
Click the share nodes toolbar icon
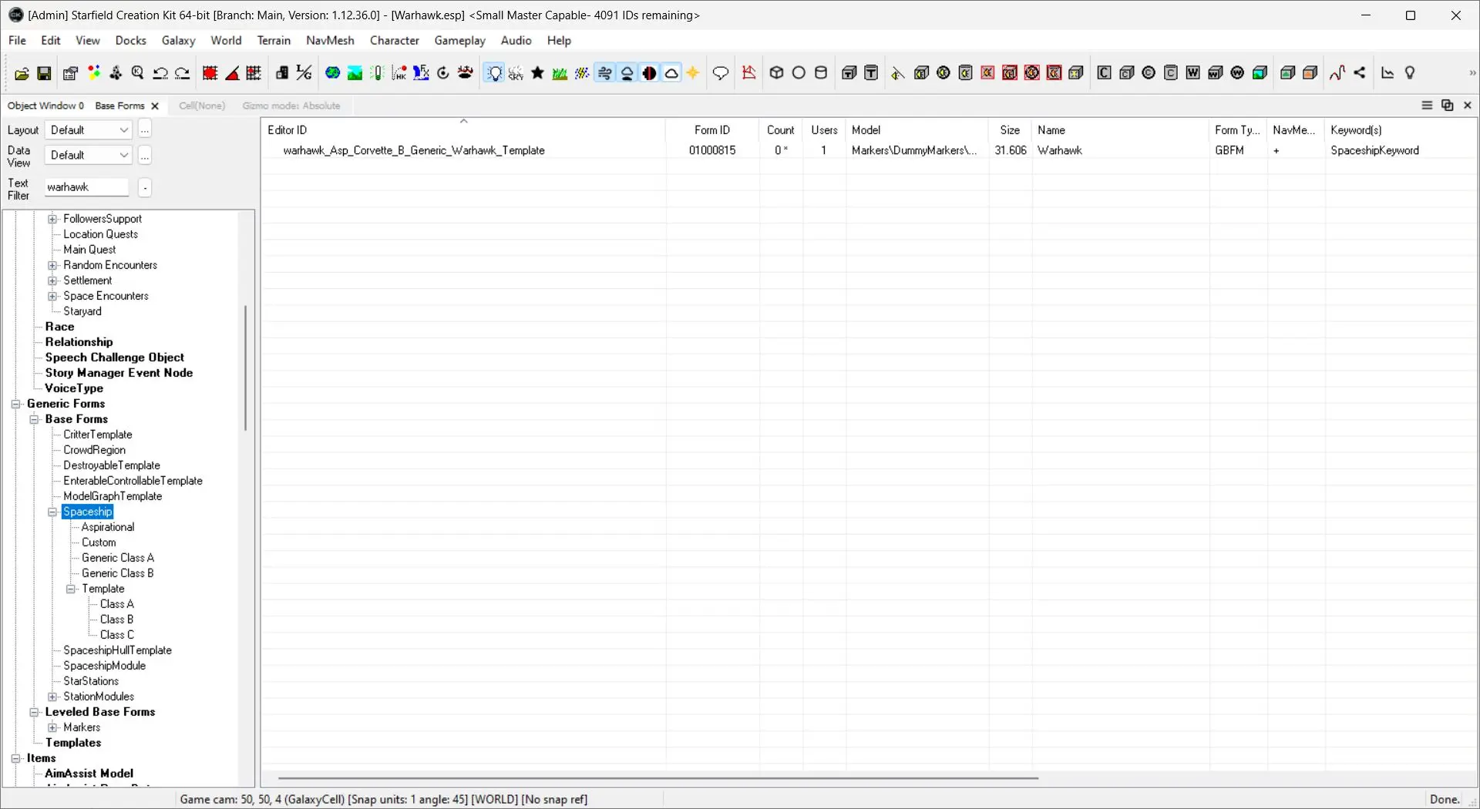pos(1360,73)
